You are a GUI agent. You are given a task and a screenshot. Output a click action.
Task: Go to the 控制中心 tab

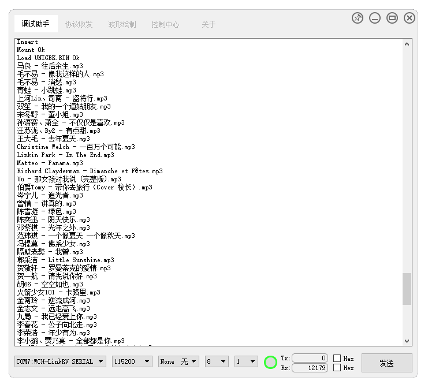[165, 24]
